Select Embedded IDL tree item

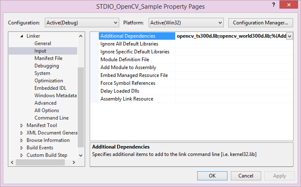[x=50, y=88]
